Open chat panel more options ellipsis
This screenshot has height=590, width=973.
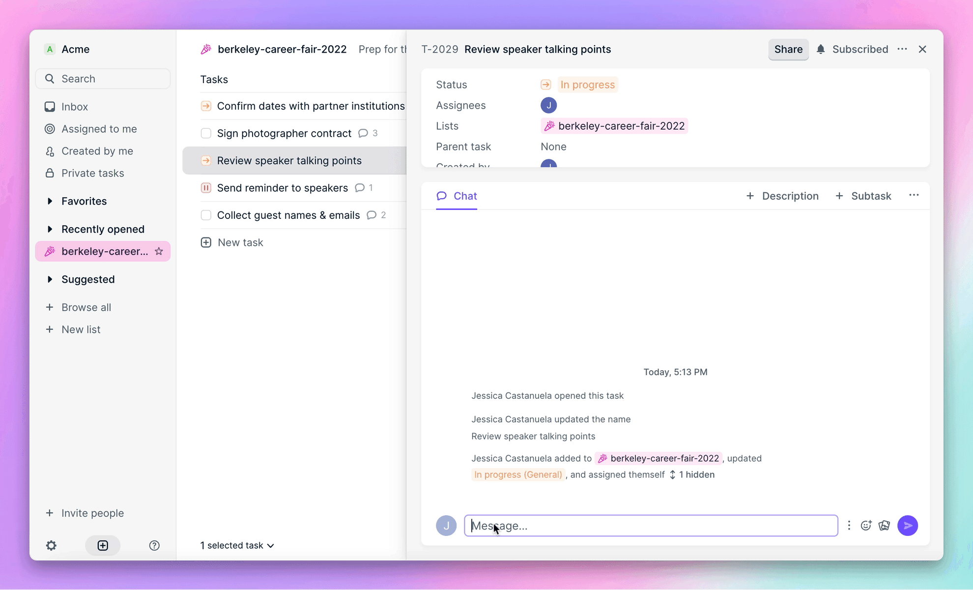(x=914, y=195)
